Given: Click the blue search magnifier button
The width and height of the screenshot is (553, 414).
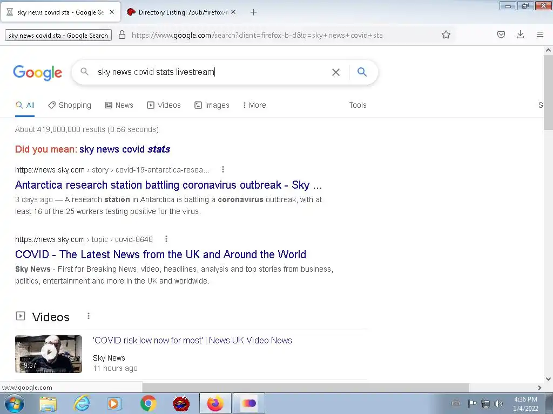Looking at the screenshot, I should pyautogui.click(x=362, y=72).
